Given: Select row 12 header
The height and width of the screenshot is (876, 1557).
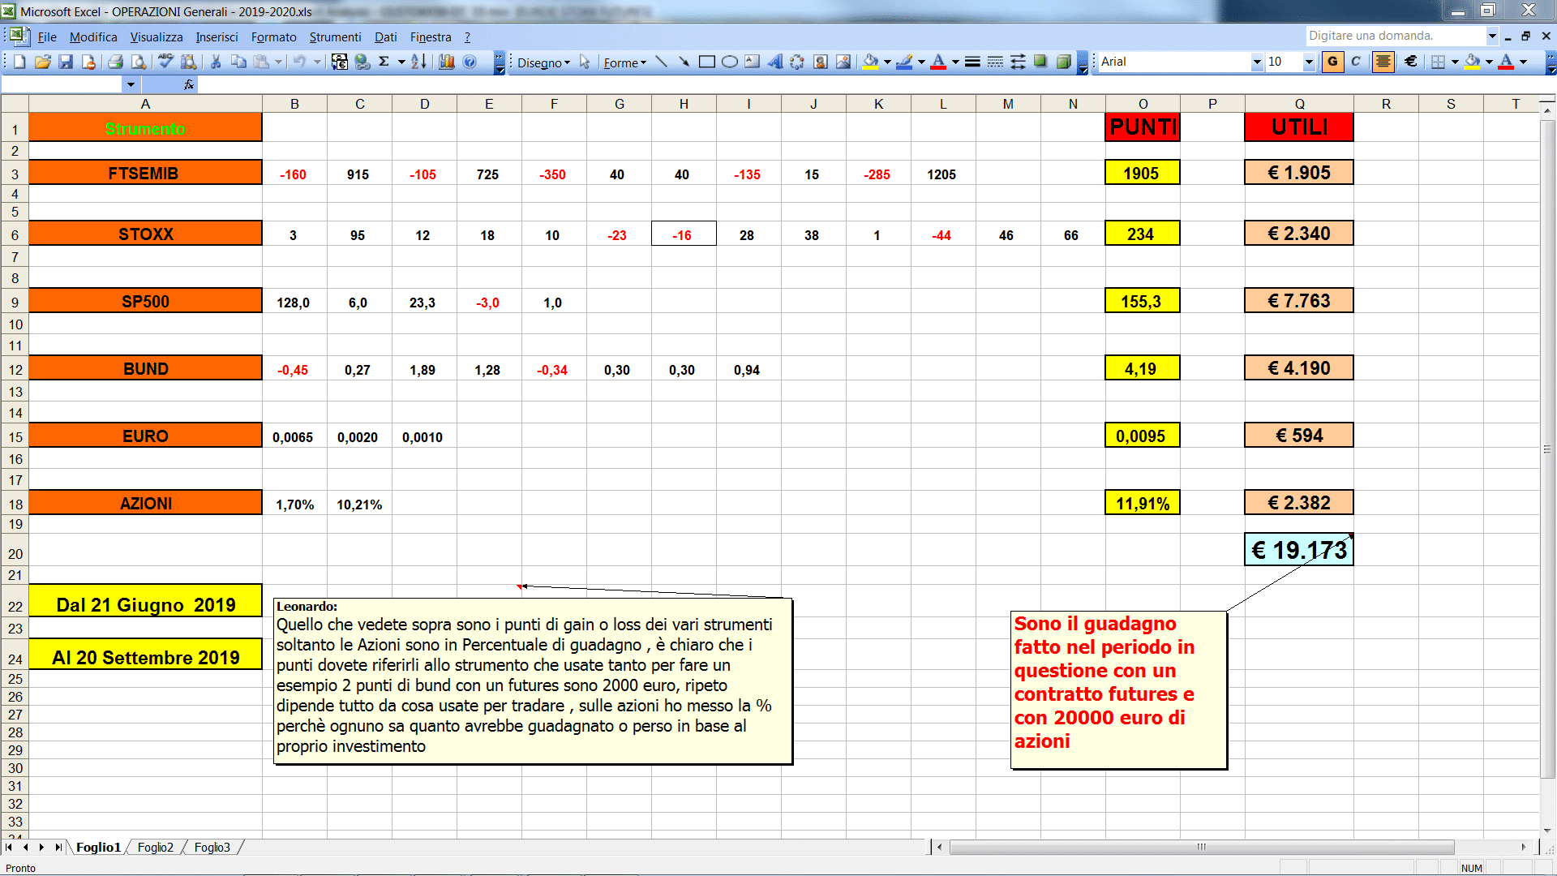Looking at the screenshot, I should coord(15,369).
